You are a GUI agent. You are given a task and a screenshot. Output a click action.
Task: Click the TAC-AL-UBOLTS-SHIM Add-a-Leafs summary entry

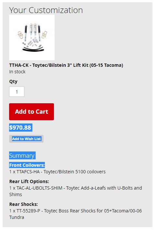tap(75, 191)
